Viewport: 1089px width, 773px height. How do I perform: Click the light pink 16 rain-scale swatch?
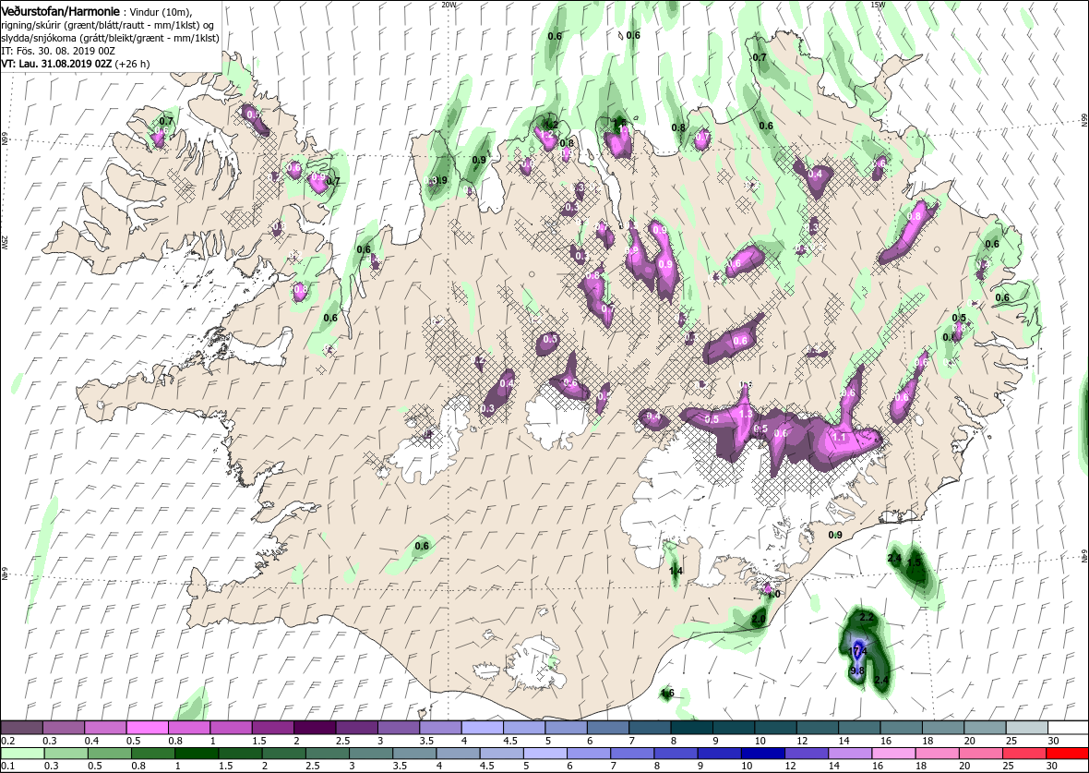pos(893,755)
